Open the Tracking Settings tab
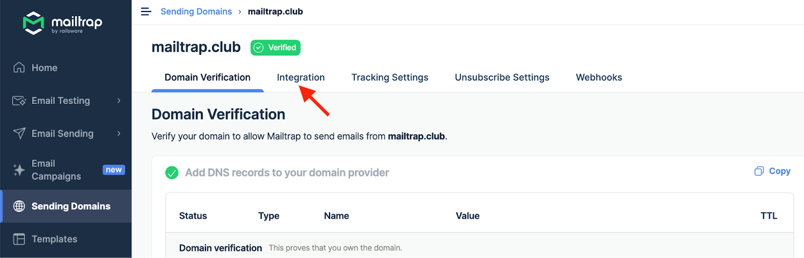Viewport: 804px width, 258px height. [x=389, y=77]
